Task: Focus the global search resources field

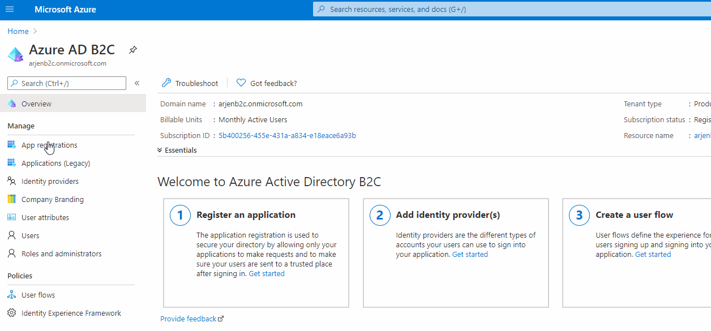Action: point(509,9)
